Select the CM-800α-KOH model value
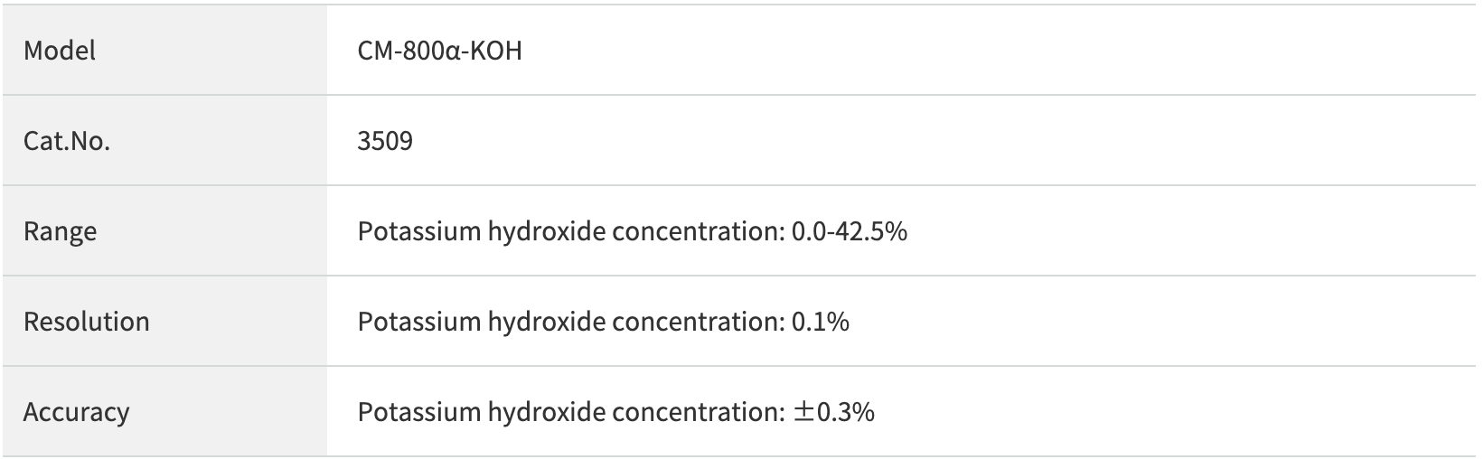1484x459 pixels. (439, 51)
